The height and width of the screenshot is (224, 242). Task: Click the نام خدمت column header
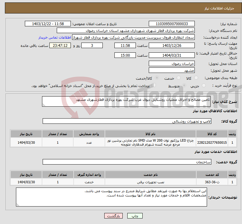tap(151, 175)
